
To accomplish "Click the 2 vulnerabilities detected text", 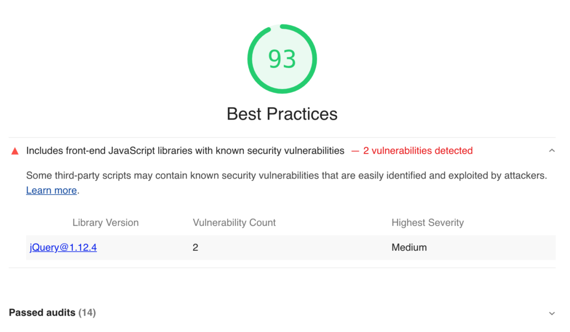I will (x=417, y=151).
